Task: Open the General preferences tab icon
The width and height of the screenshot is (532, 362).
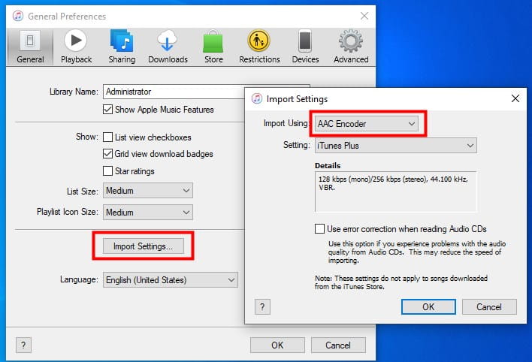Action: click(x=30, y=47)
